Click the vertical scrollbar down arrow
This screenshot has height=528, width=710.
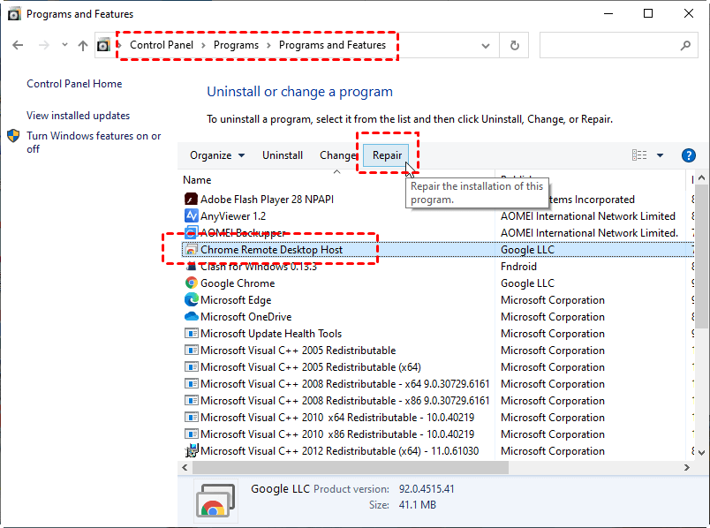(x=701, y=452)
